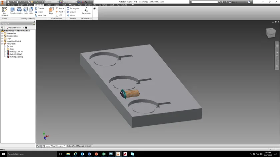Viewport: 280px width, 157px height.
Task: Open the fx Parameters dialog
Action: tap(86, 11)
